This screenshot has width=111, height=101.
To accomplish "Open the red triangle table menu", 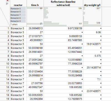I will pyautogui.click(x=7, y=1).
